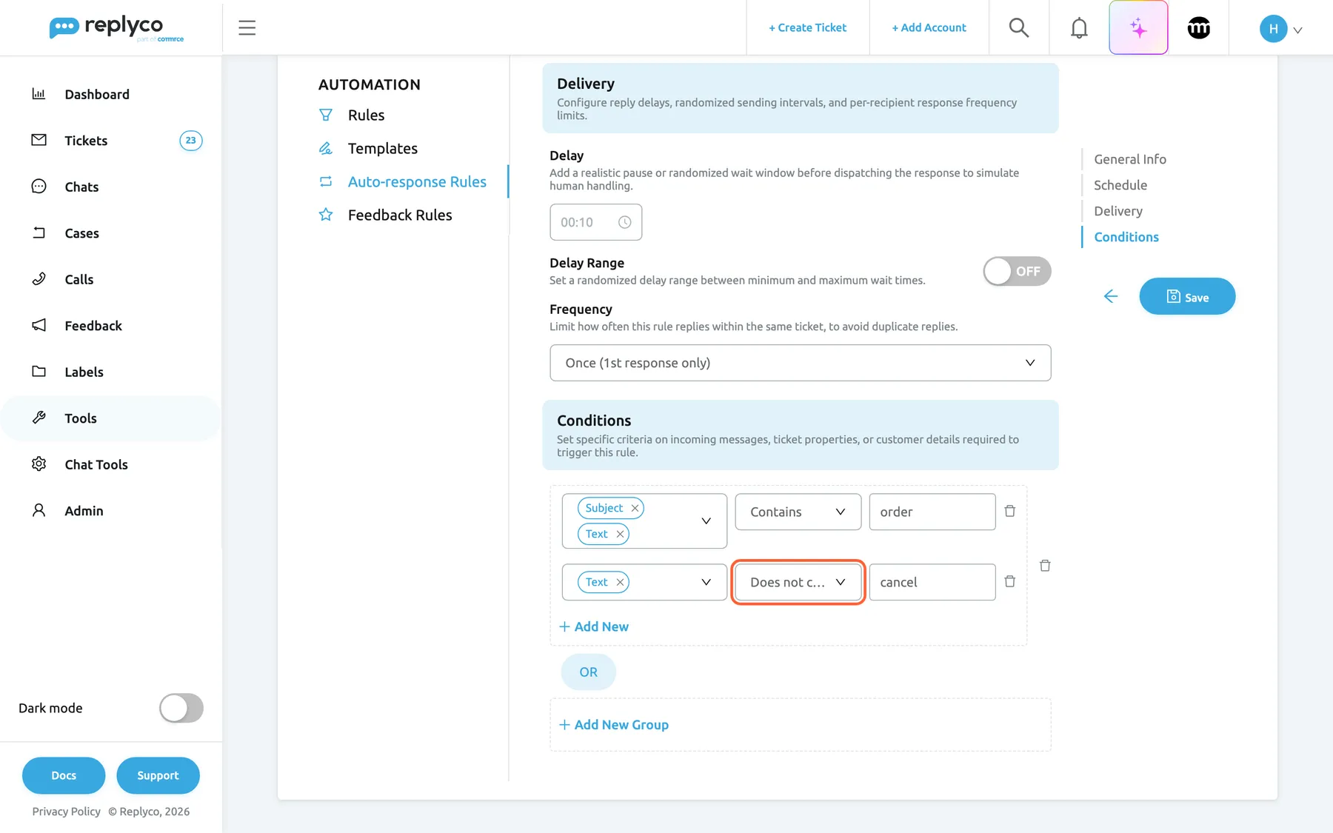Click the search magnifier icon

(x=1019, y=28)
